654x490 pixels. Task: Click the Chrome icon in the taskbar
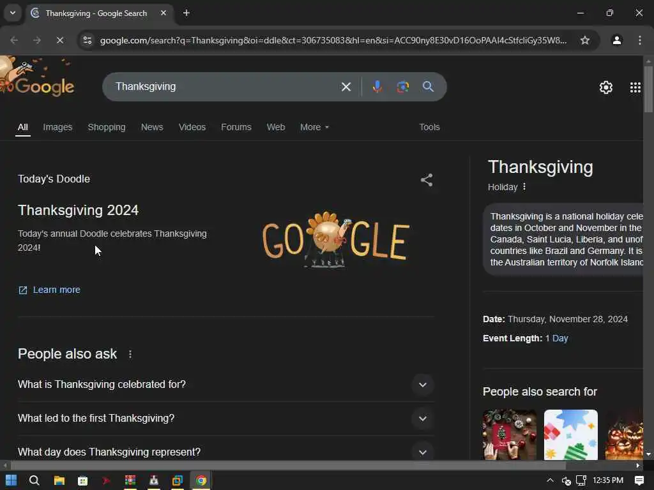coord(201,480)
